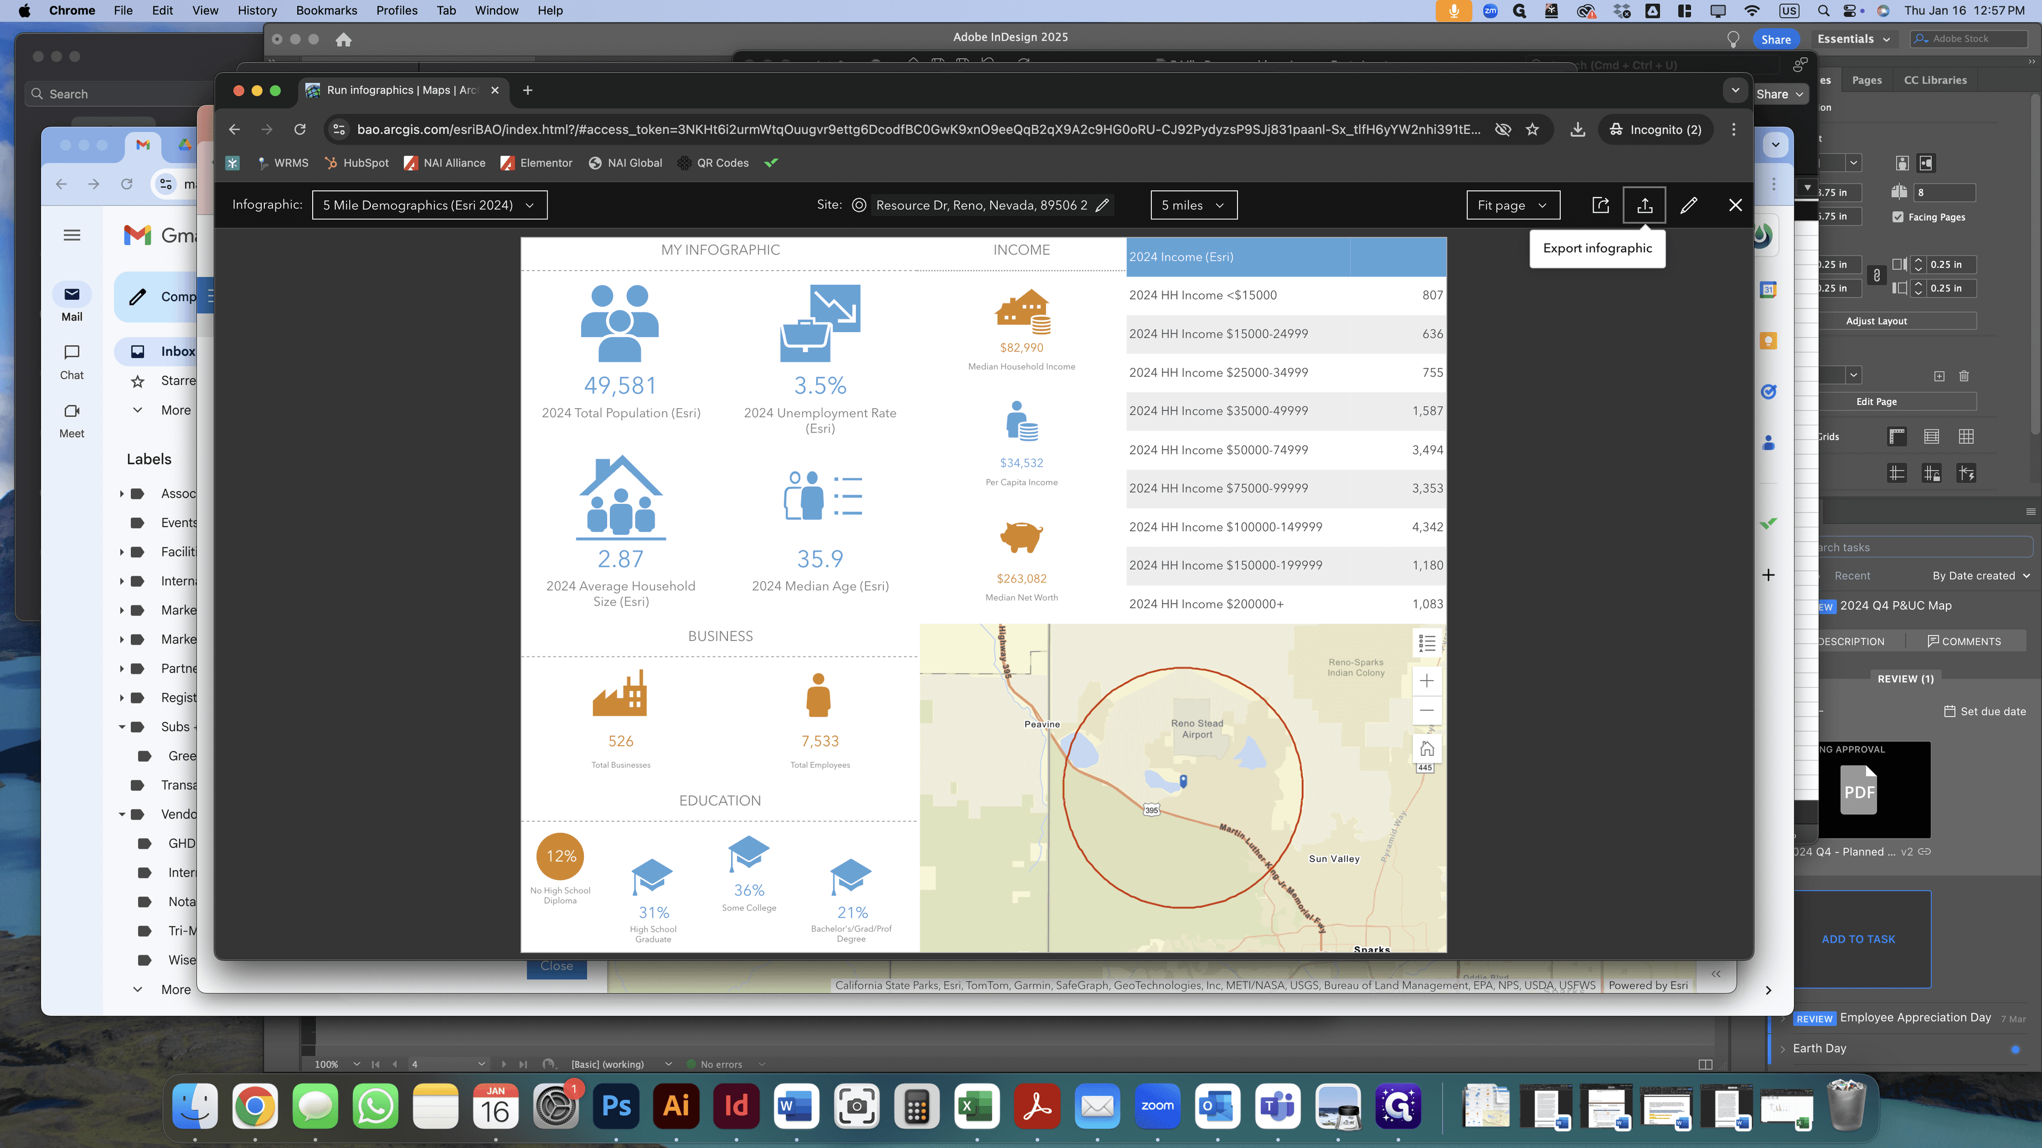Reload the ArcGIS page

pos(299,129)
